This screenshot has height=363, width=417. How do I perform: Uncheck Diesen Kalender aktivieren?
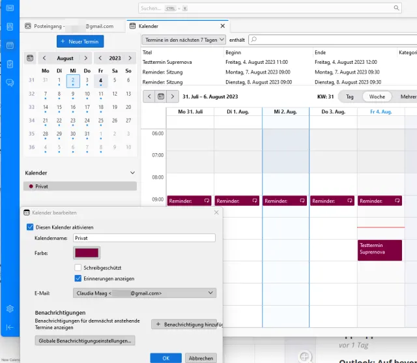[x=30, y=227]
